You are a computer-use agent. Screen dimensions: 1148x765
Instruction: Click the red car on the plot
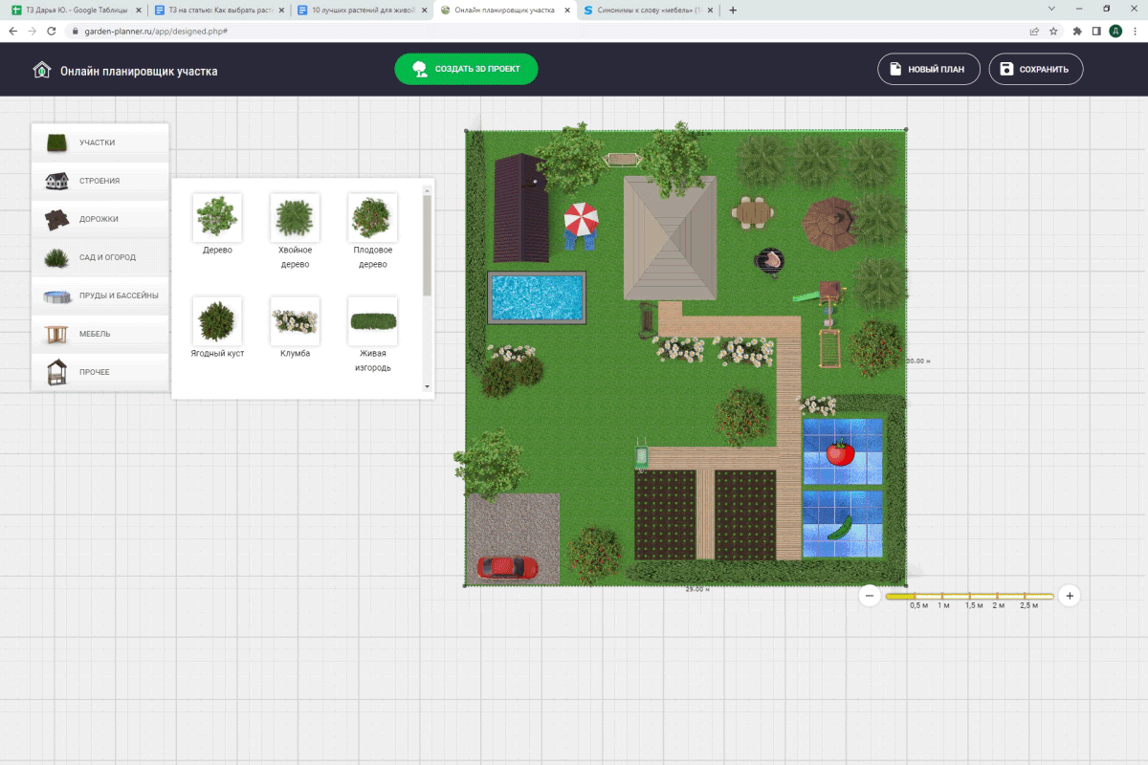(506, 568)
